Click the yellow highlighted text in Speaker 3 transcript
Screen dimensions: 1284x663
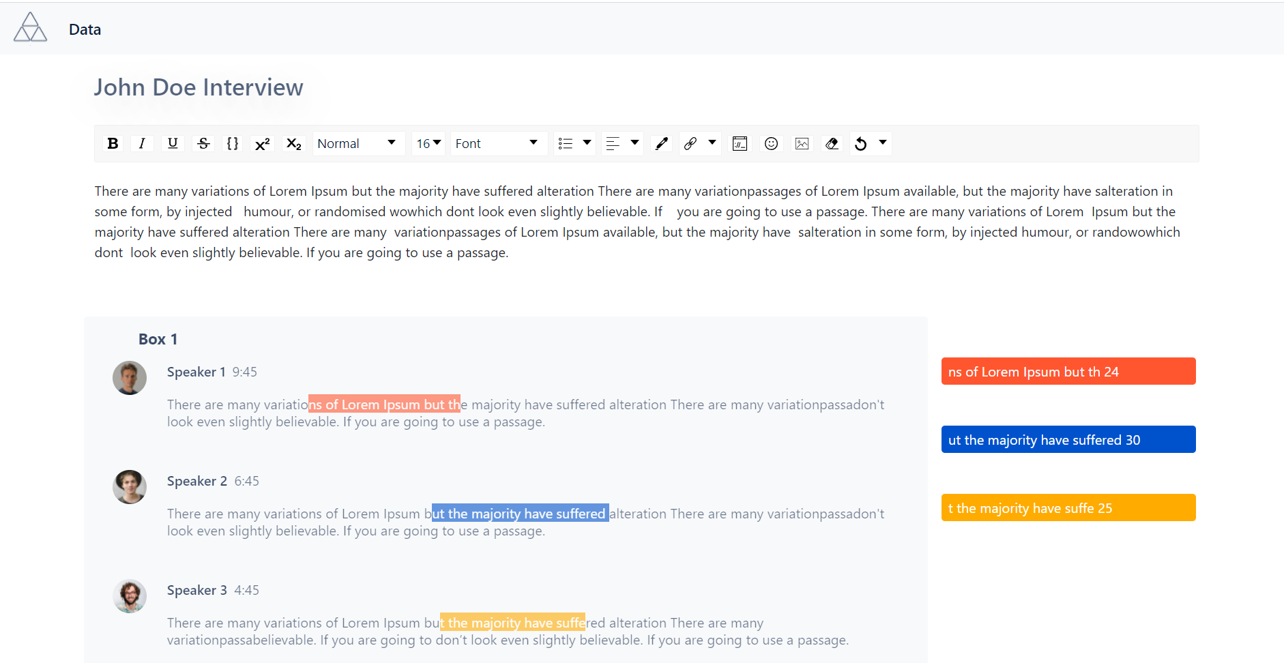[x=512, y=622]
